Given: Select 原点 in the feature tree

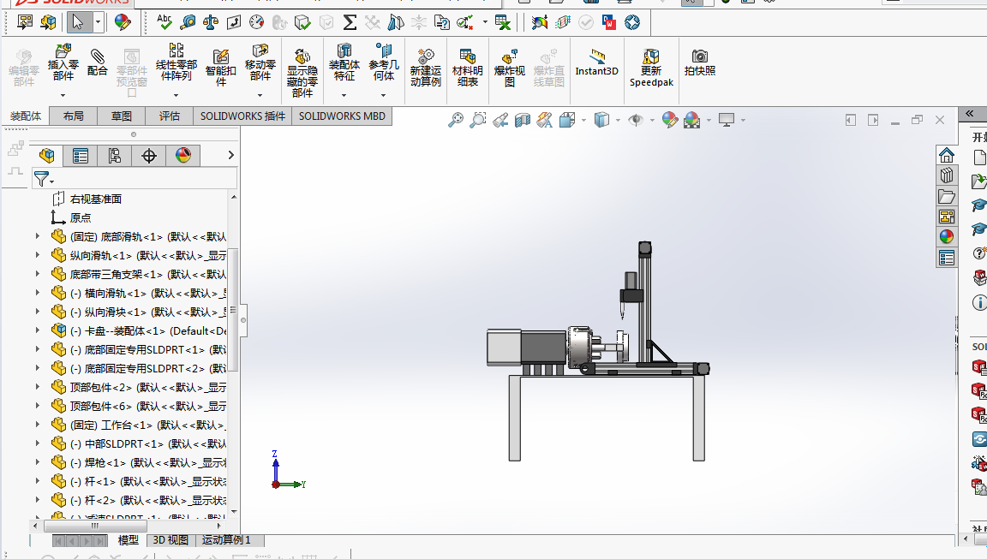Looking at the screenshot, I should [x=80, y=217].
